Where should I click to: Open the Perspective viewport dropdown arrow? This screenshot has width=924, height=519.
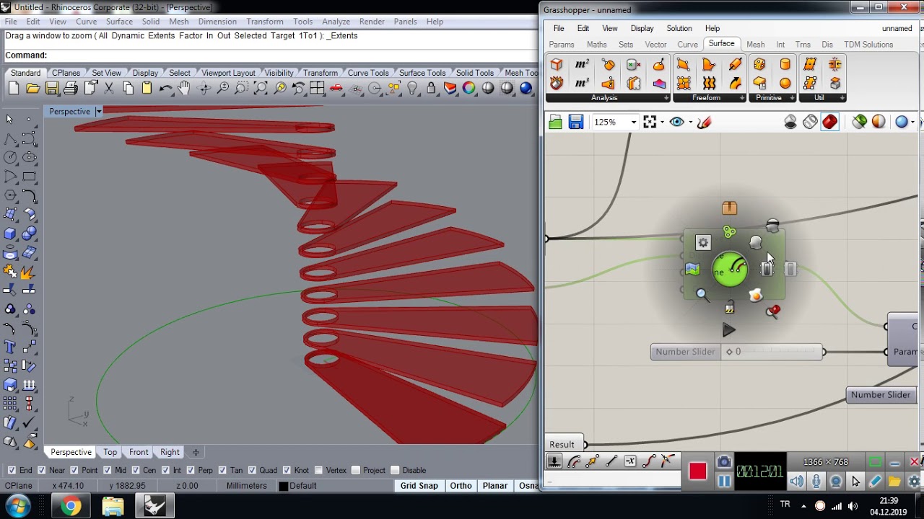pos(98,111)
